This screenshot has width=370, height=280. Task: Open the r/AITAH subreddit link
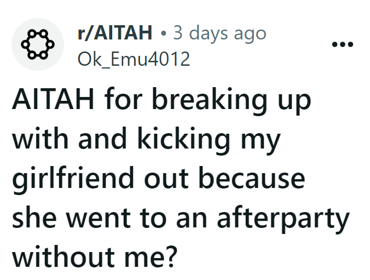pyautogui.click(x=115, y=34)
